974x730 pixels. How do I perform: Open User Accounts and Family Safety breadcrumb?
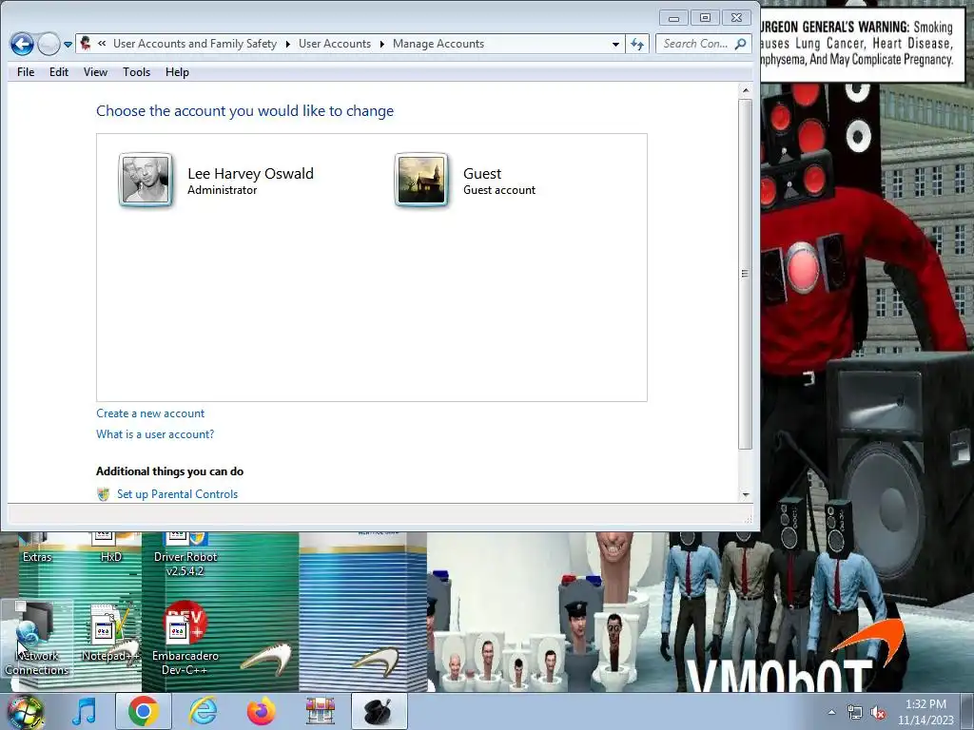pyautogui.click(x=194, y=44)
